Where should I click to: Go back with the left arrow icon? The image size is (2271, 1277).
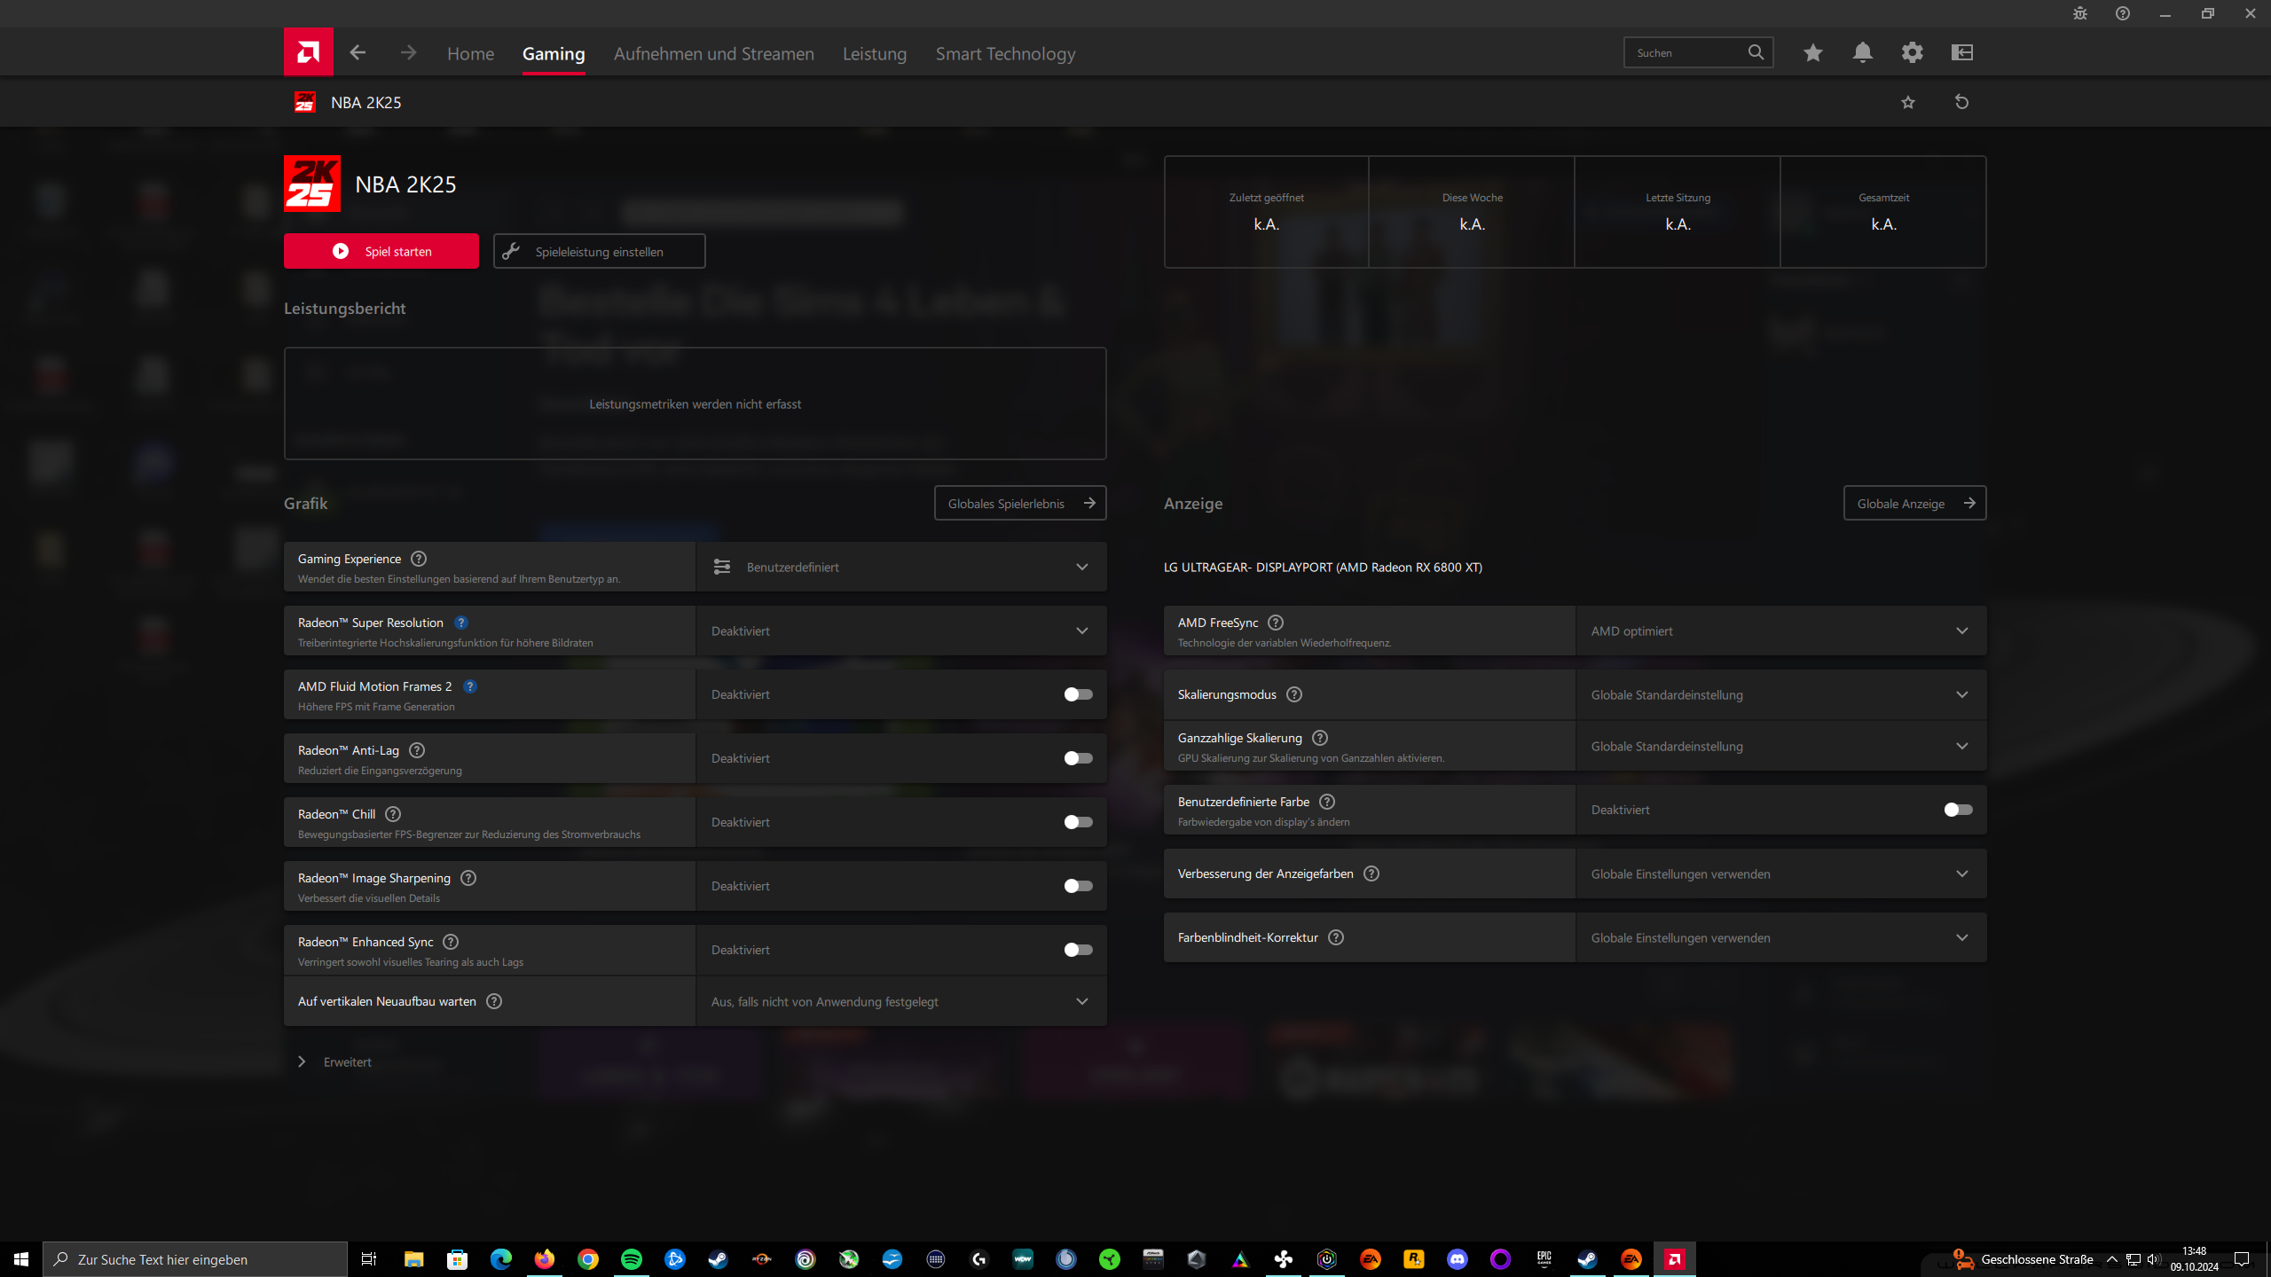pos(358,52)
